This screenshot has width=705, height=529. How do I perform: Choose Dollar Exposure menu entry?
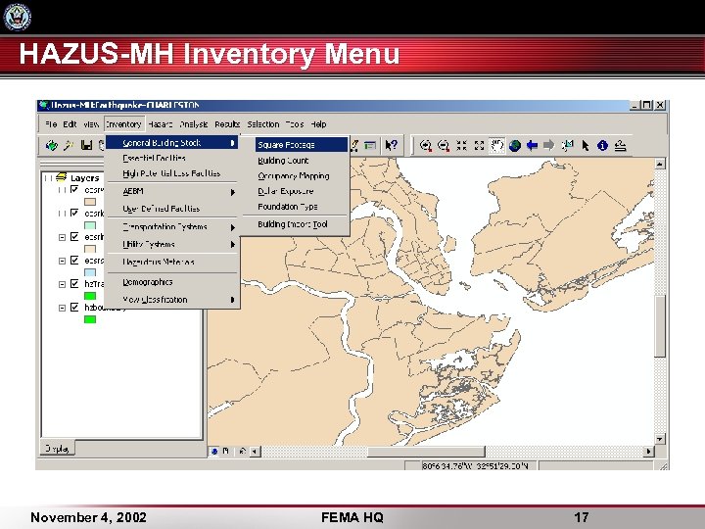point(286,191)
